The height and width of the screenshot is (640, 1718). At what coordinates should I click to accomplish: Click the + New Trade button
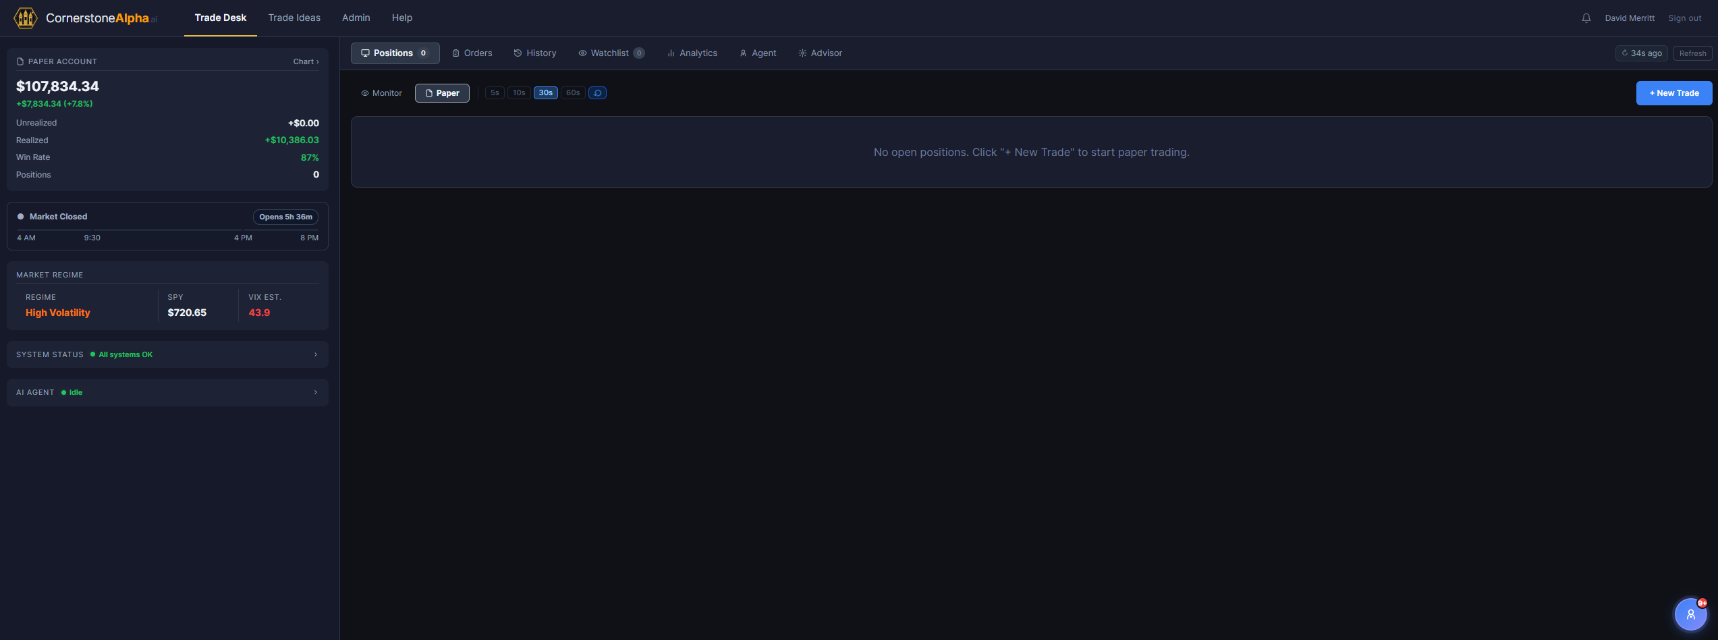click(x=1674, y=93)
